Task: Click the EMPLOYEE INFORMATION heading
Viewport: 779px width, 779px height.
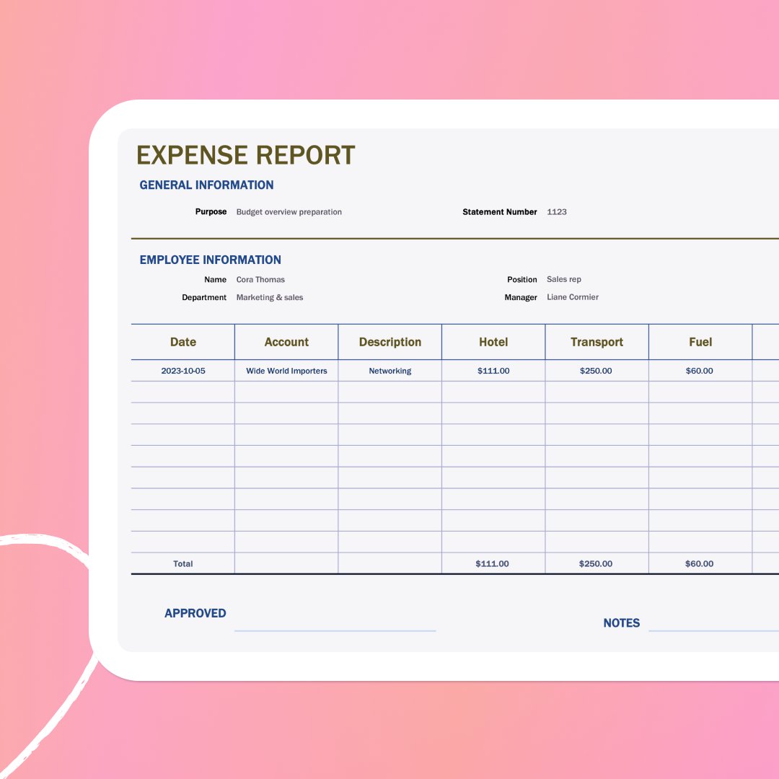Action: pos(210,260)
